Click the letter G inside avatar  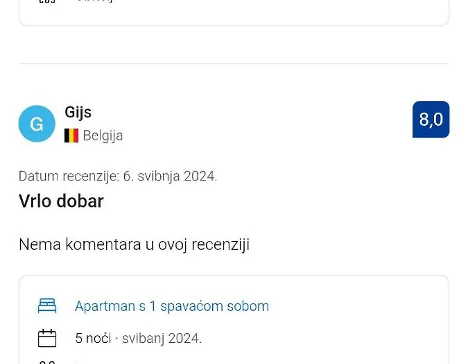click(37, 124)
